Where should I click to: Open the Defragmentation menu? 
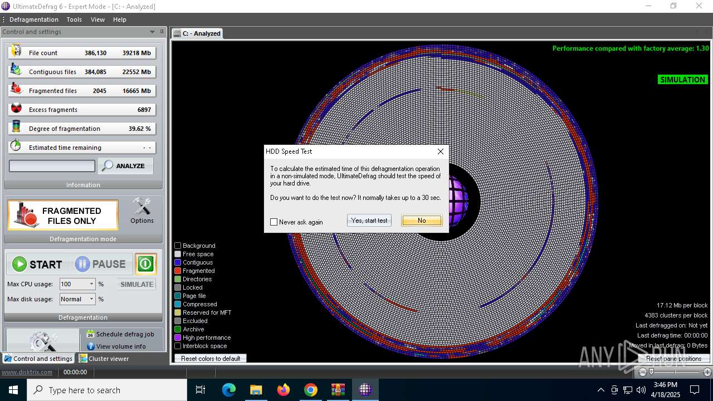pos(34,19)
